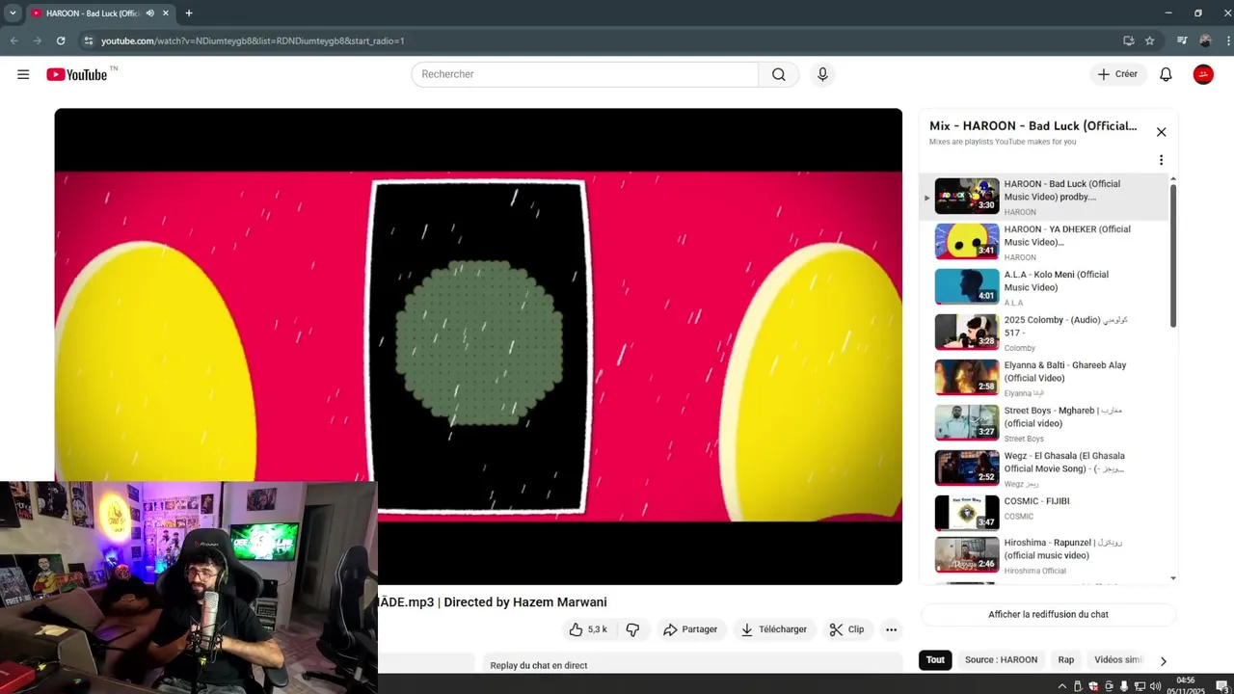Open the network tray icon
1234x694 pixels.
1140,686
